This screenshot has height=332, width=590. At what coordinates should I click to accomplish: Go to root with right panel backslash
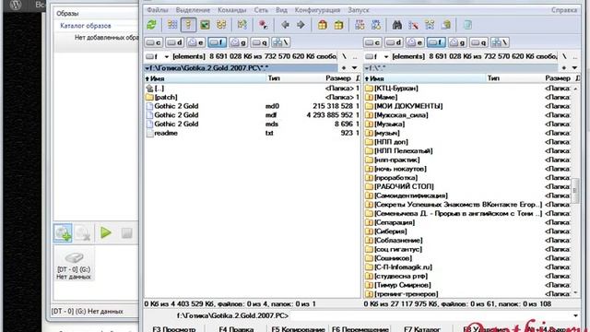coord(563,56)
